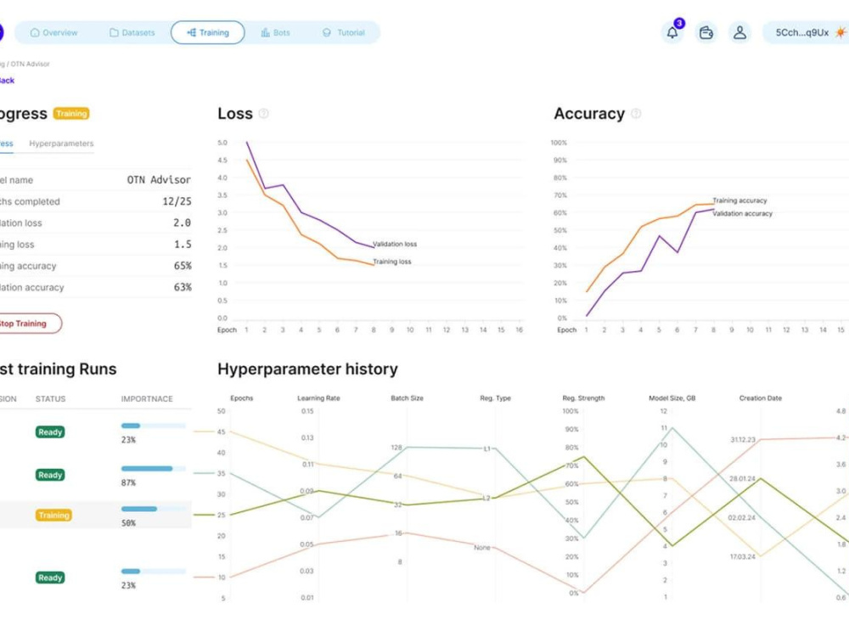This screenshot has height=637, width=849.
Task: Click the IMPORTNACE column header
Action: point(147,398)
